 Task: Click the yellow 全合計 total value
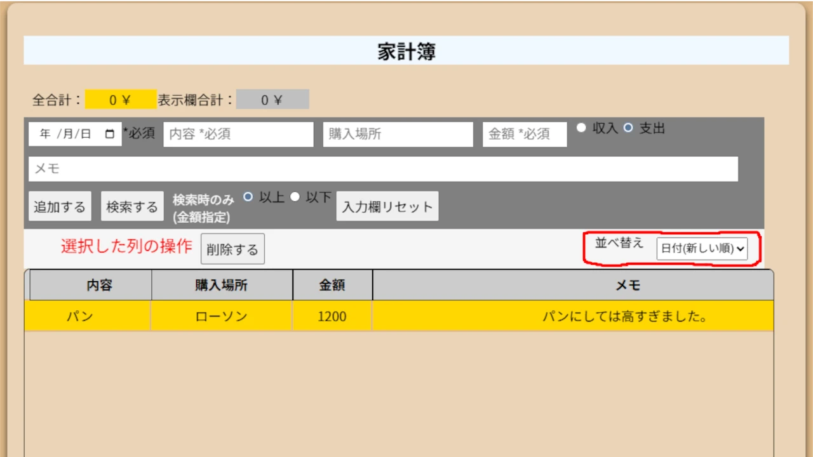[120, 100]
